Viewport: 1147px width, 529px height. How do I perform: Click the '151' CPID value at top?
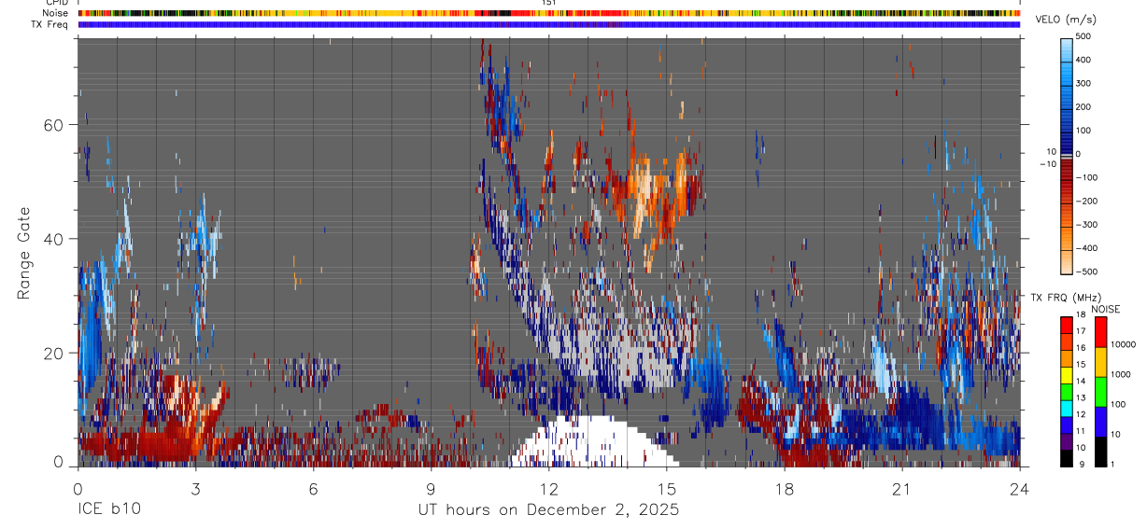coord(549,3)
